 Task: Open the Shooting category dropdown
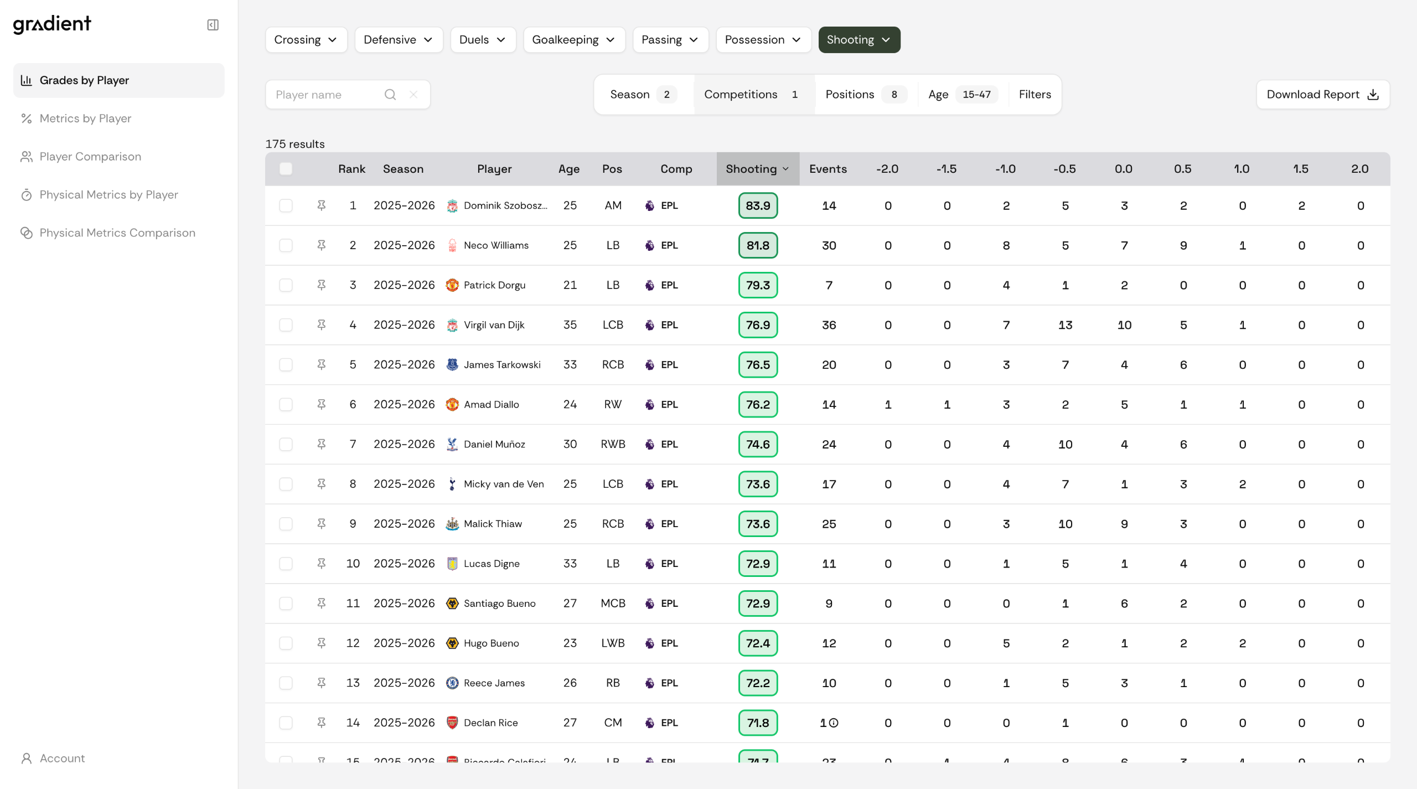[x=859, y=40]
